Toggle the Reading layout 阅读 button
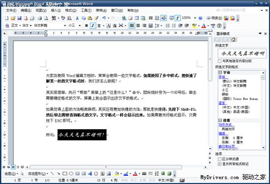The width and height of the screenshot is (270, 184). coord(214,18)
